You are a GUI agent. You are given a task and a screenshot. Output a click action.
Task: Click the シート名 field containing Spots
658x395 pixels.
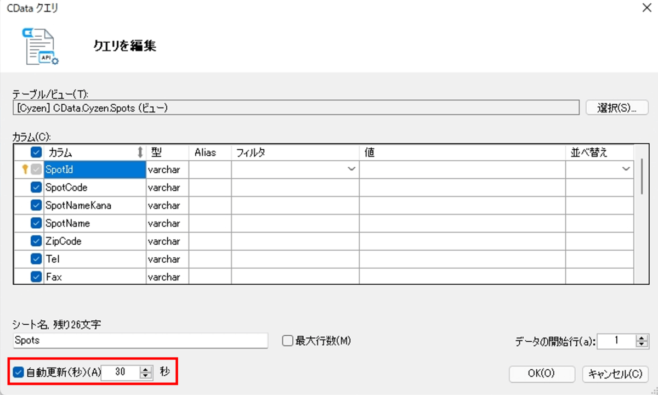(140, 341)
